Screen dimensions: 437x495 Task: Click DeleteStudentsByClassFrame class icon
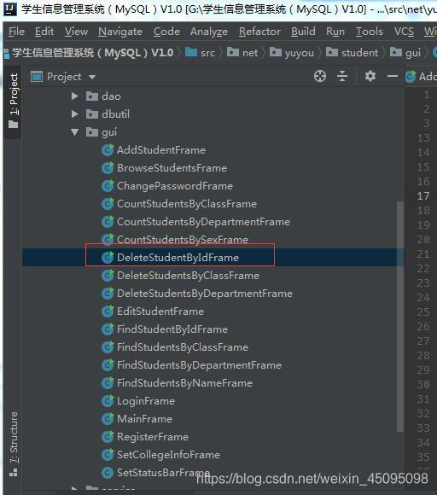point(108,276)
